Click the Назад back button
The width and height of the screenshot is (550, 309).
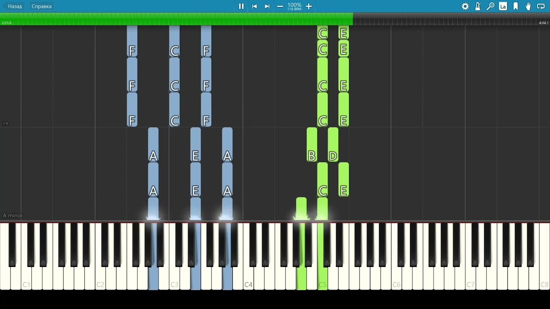pyautogui.click(x=15, y=6)
